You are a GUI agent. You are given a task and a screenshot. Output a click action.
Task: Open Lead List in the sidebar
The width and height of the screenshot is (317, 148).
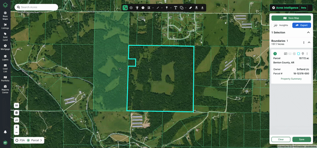[x=5, y=68]
